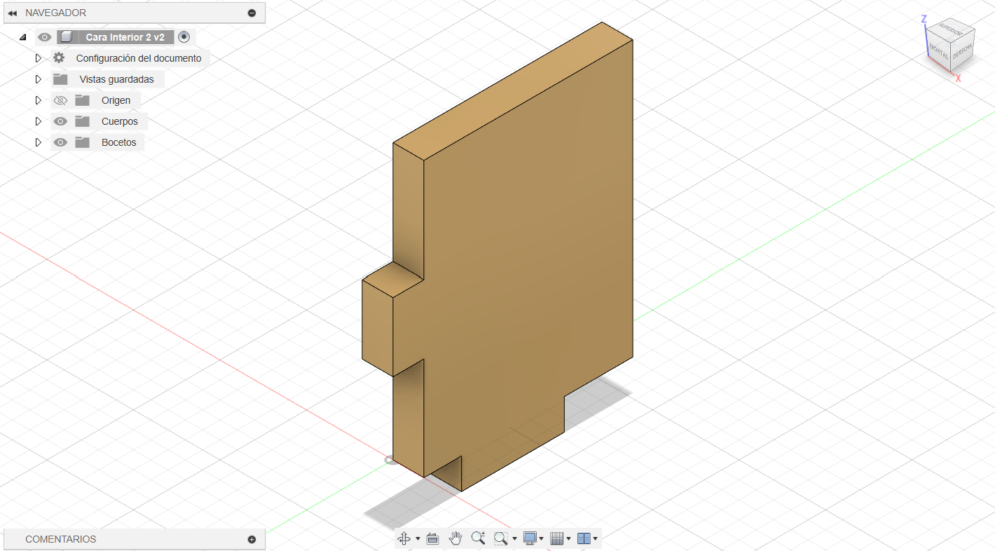The width and height of the screenshot is (995, 551).
Task: Click the component icon beside Cara Interior 2 v2
Action: point(66,37)
